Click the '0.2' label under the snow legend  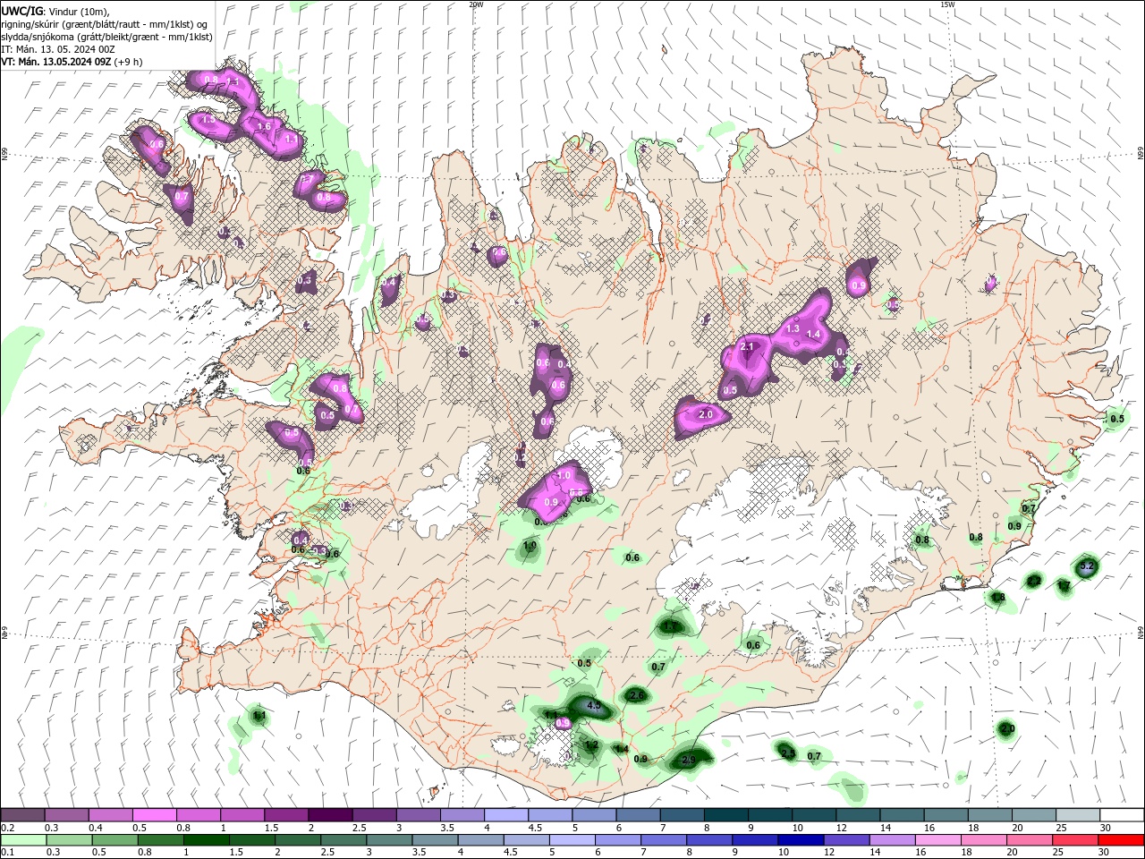tap(7, 828)
